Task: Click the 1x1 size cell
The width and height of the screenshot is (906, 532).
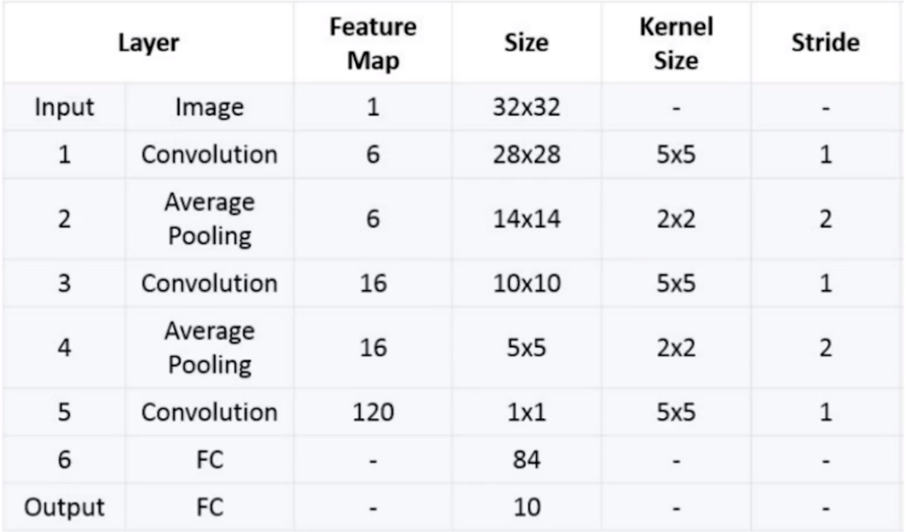Action: pyautogui.click(x=526, y=412)
